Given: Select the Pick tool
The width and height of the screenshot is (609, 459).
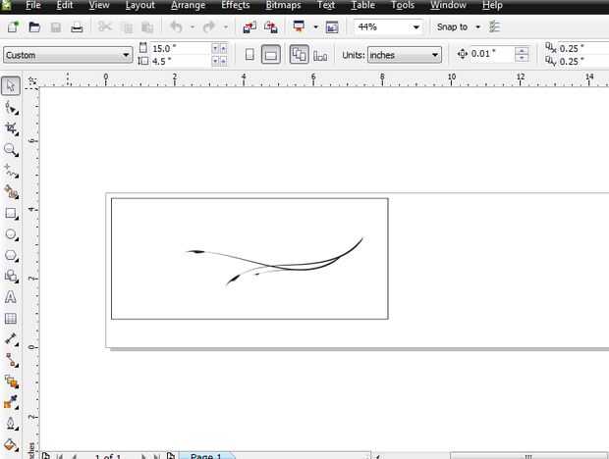Looking at the screenshot, I should 11,85.
